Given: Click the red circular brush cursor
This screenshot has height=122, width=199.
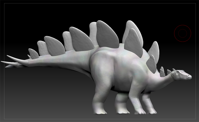Looking at the screenshot, I should pos(183,33).
